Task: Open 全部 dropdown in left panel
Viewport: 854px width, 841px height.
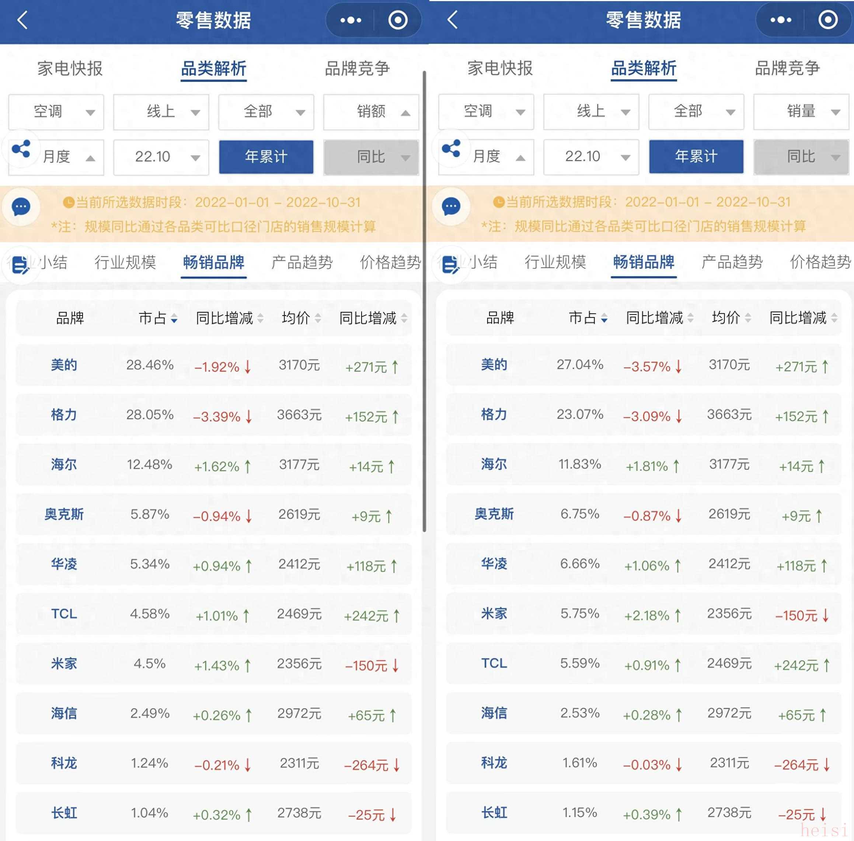Action: point(266,112)
